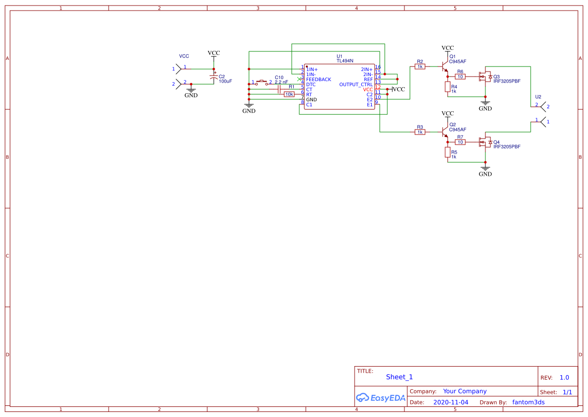588x417 pixels.
Task: Pick the R5 1k resistor
Action: 447,152
